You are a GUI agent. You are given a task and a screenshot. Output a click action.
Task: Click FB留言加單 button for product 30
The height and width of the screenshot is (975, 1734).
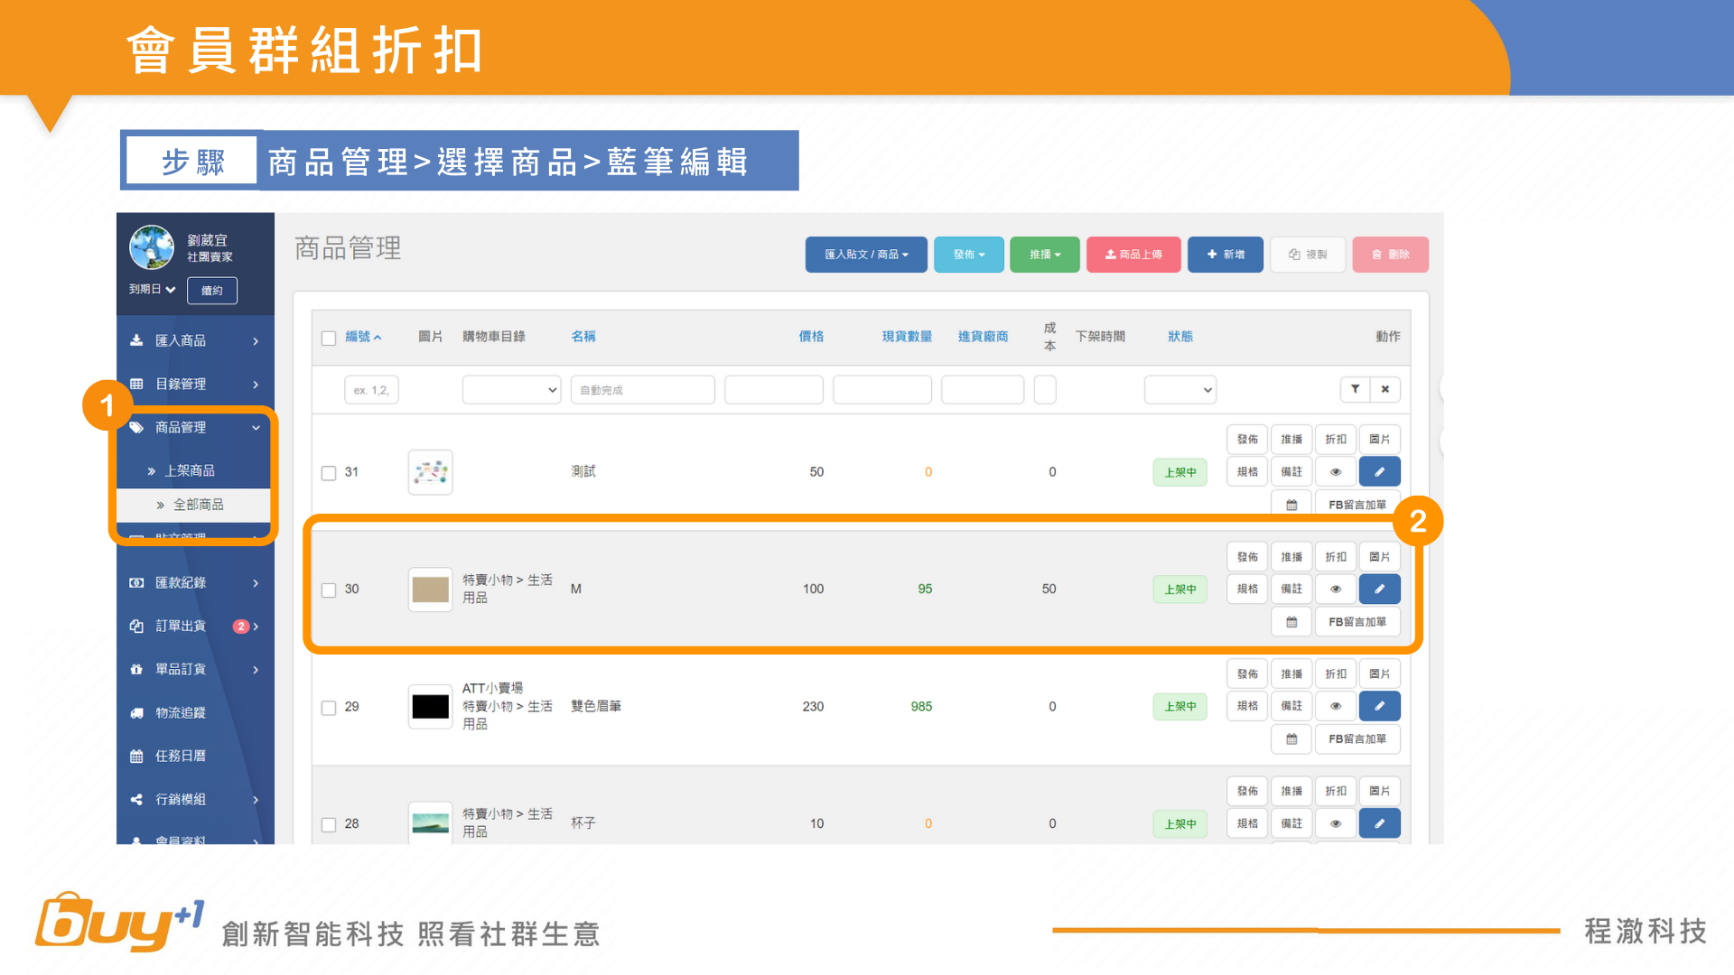tap(1356, 622)
